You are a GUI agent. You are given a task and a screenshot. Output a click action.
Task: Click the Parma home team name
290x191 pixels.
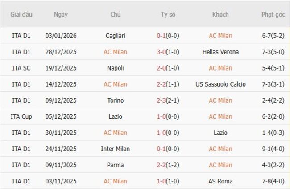click(116, 165)
